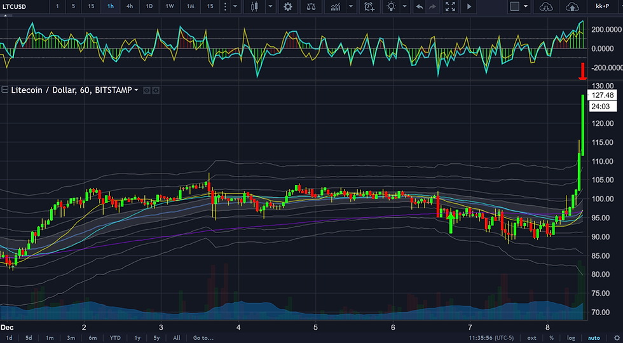This screenshot has height=343, width=623.
Task: Save chart layout with cloud upload icon
Action: (572, 6)
